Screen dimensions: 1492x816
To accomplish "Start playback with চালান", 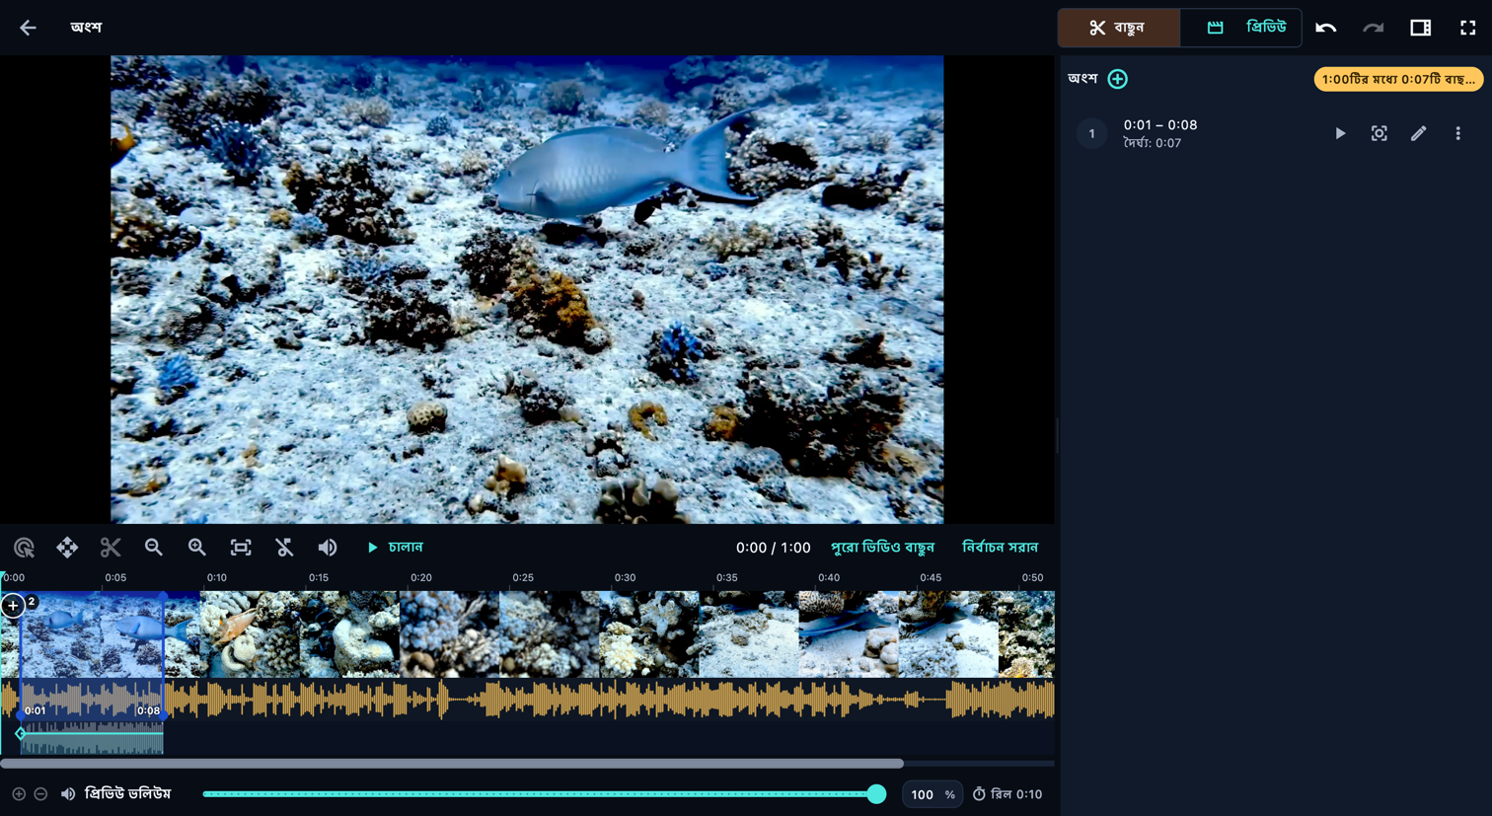I will [x=395, y=547].
